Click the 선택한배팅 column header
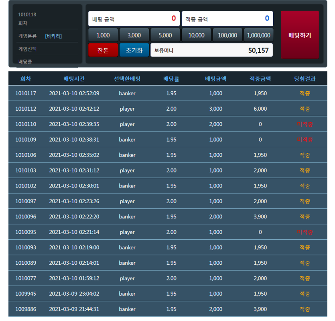The image size is (335, 321). (127, 79)
